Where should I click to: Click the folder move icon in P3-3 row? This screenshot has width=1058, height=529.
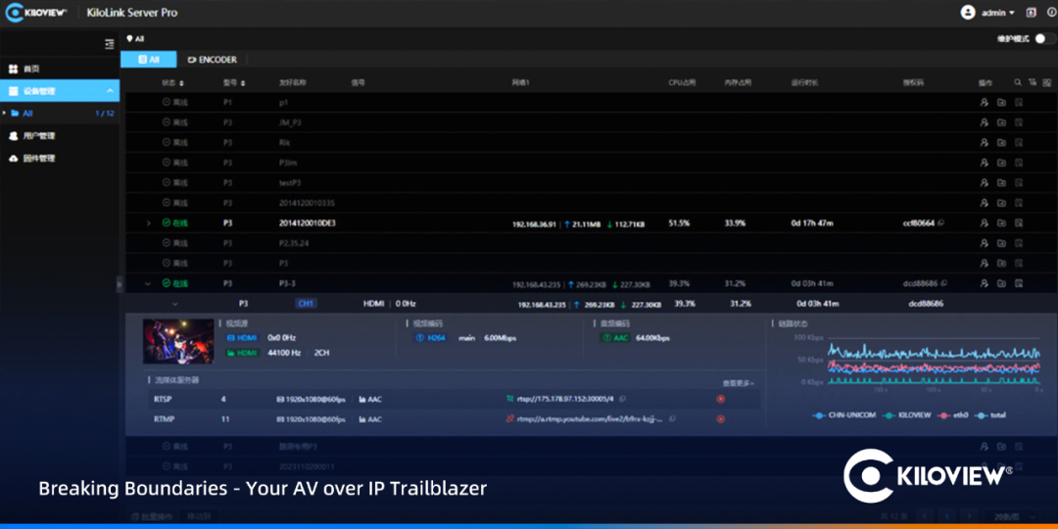point(1001,283)
